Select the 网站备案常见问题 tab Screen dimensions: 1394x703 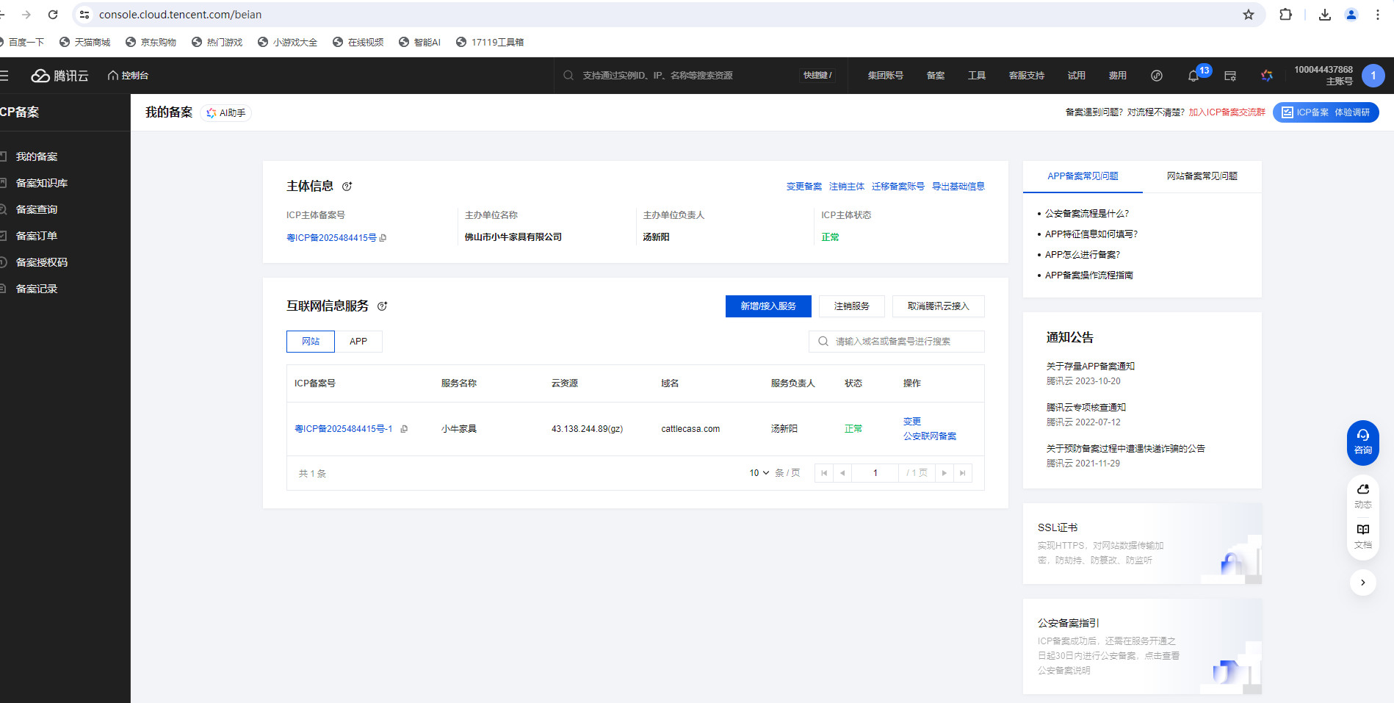coord(1202,176)
